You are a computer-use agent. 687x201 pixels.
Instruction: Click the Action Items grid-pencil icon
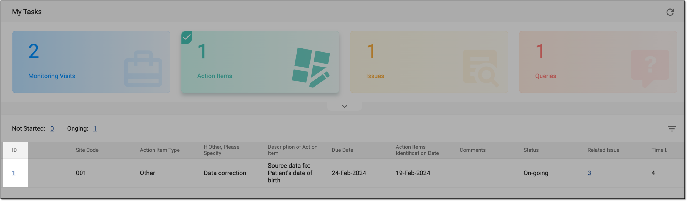pos(311,67)
